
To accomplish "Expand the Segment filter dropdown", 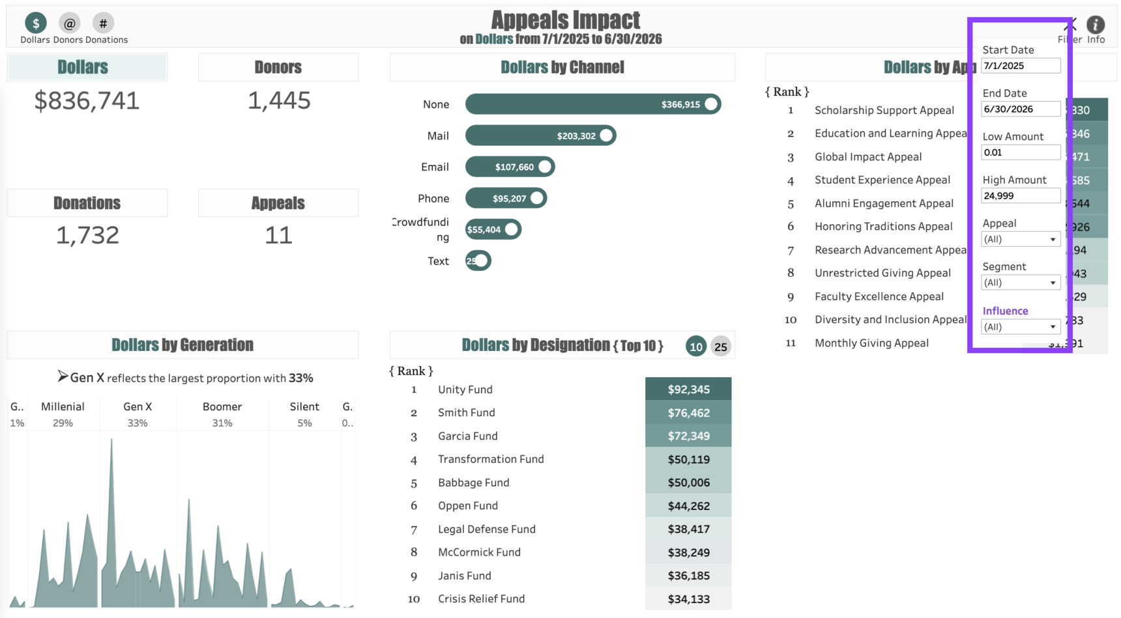I will click(x=1020, y=283).
